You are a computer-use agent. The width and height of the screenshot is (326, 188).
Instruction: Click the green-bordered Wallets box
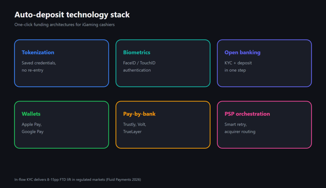pyautogui.click(x=61, y=125)
